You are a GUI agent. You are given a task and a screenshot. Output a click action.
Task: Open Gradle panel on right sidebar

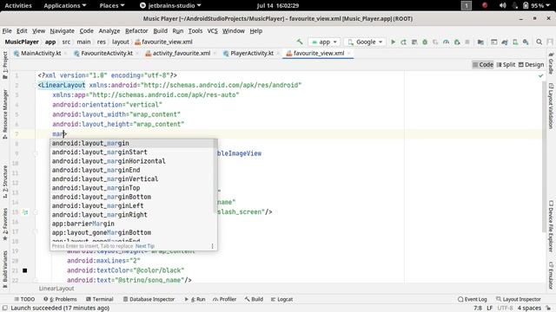click(551, 63)
